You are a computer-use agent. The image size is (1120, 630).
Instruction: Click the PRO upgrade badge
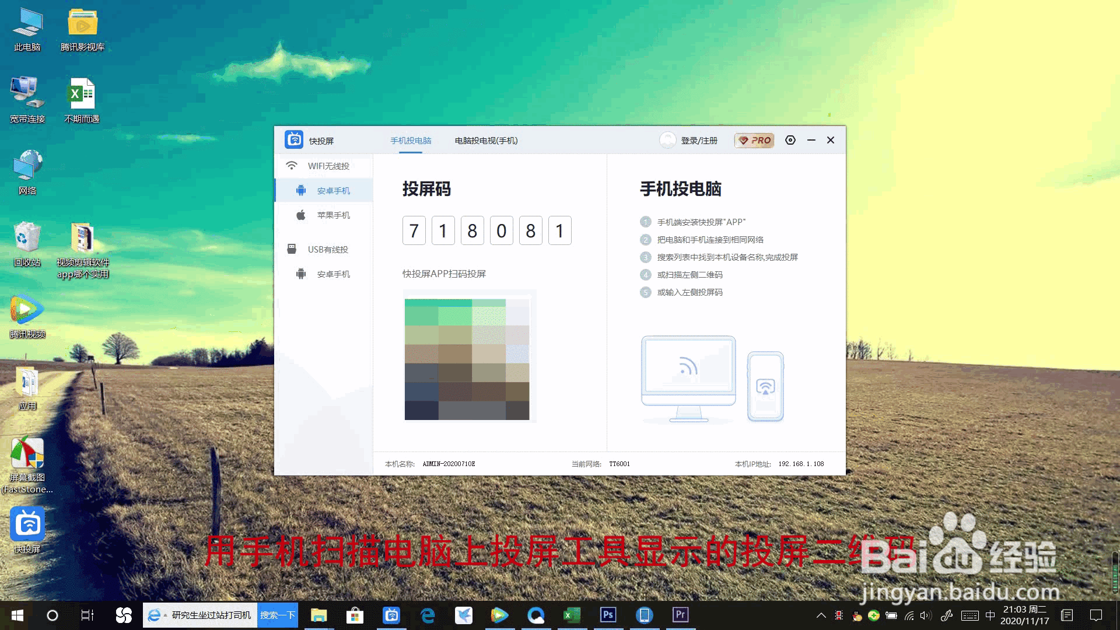point(754,141)
